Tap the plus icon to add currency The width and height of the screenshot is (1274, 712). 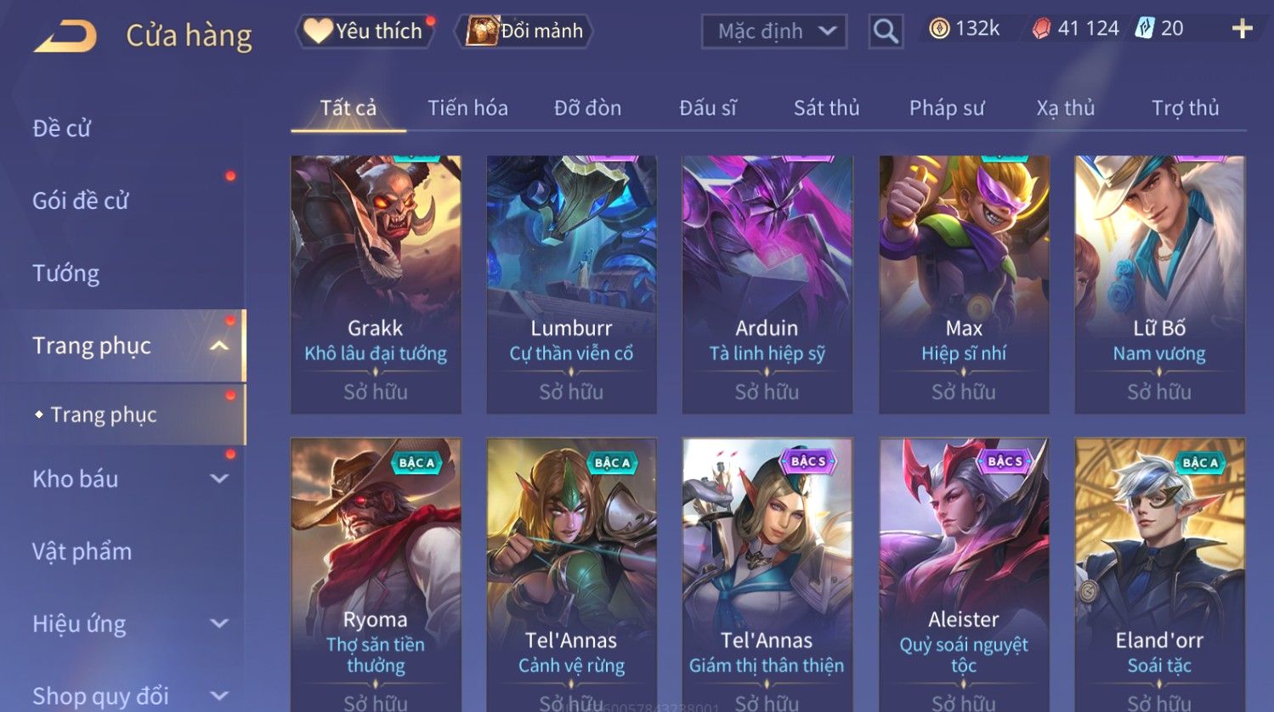pos(1242,29)
